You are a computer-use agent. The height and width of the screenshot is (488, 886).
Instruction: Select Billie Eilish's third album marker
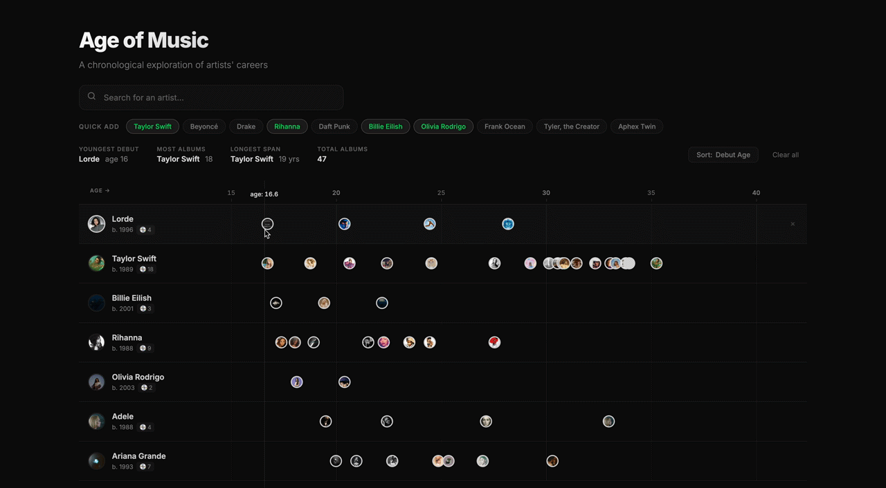click(382, 303)
